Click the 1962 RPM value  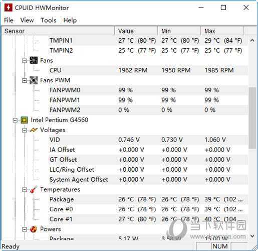click(x=133, y=70)
